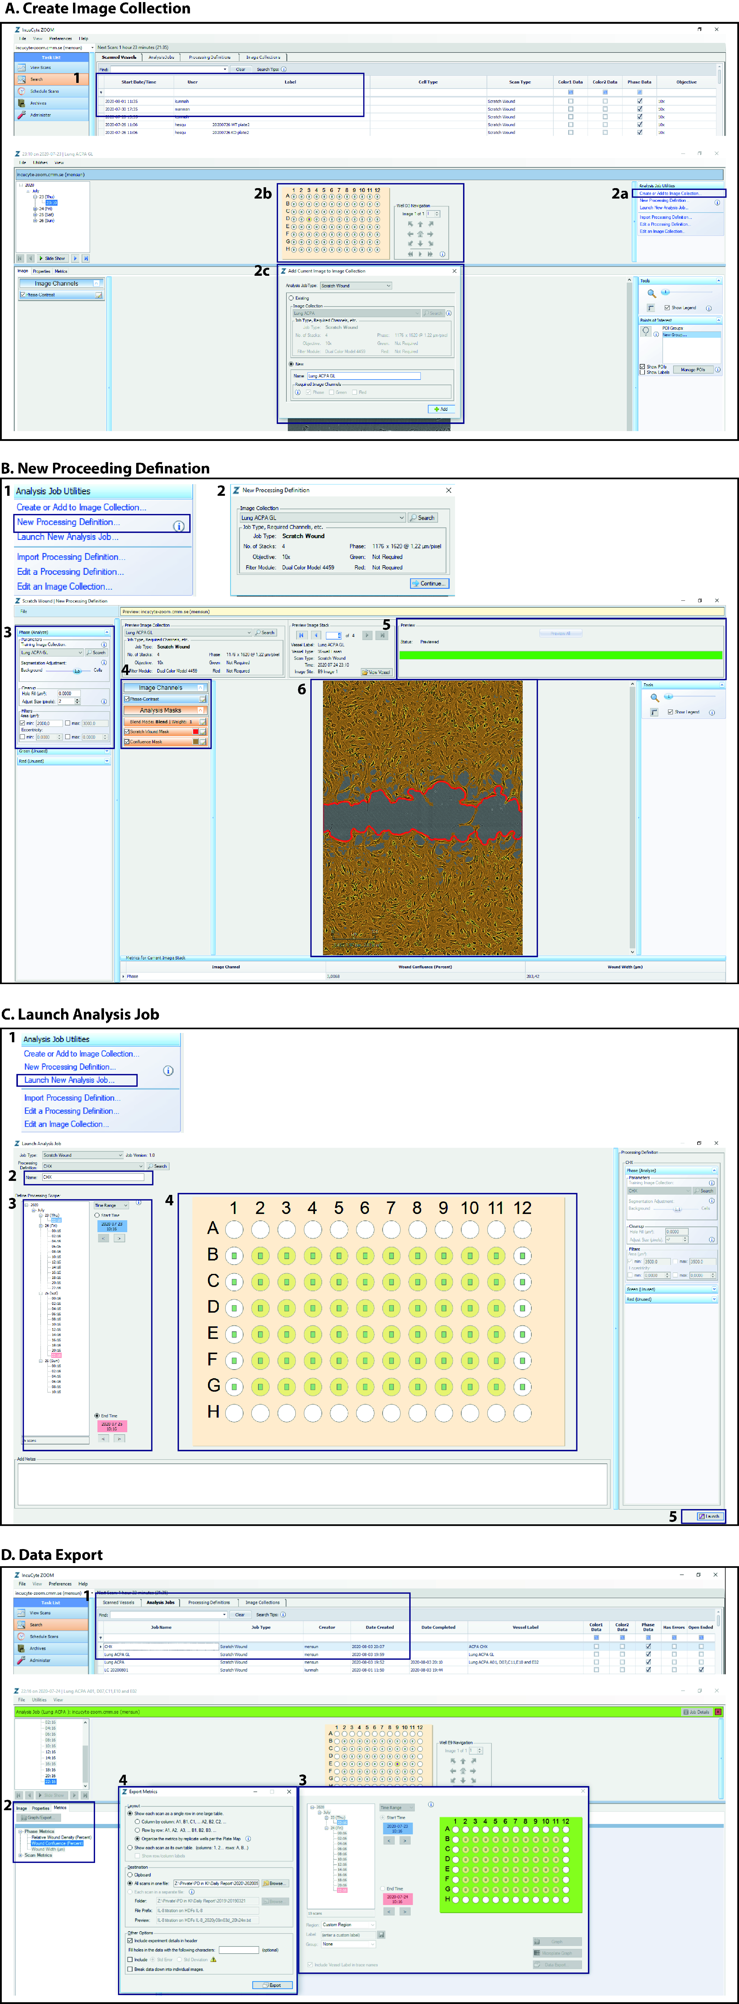Viewport: 739px width, 2004px height.
Task: Select Existing radio in Add Current Image dialog
Action: [x=291, y=298]
